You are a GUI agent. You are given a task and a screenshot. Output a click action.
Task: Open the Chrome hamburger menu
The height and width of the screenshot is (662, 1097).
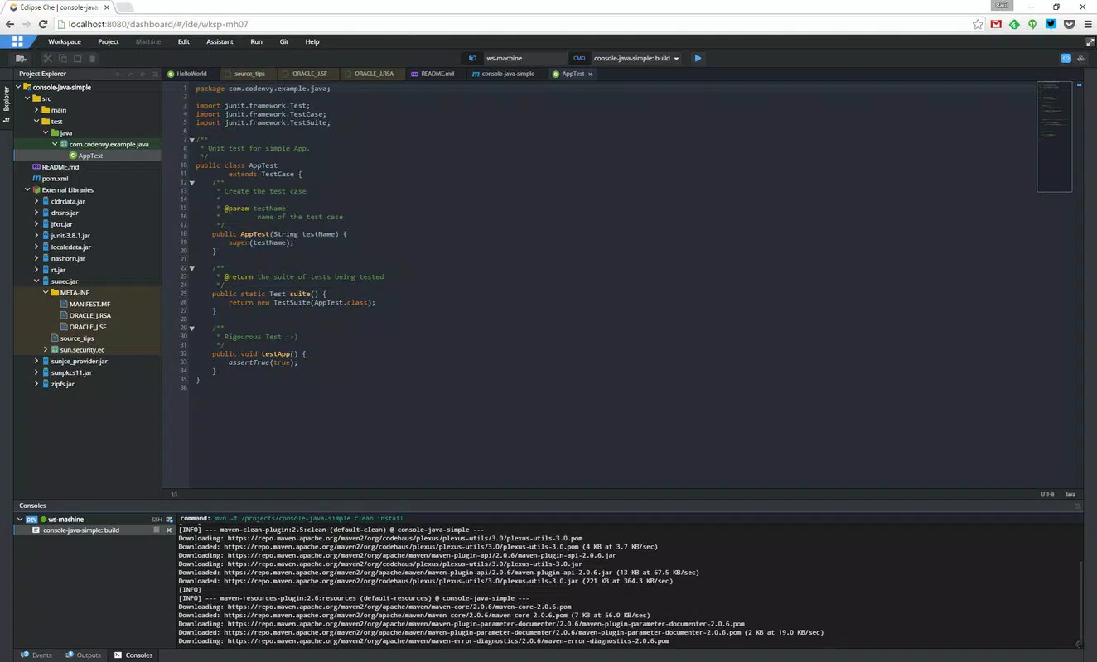(x=1087, y=24)
